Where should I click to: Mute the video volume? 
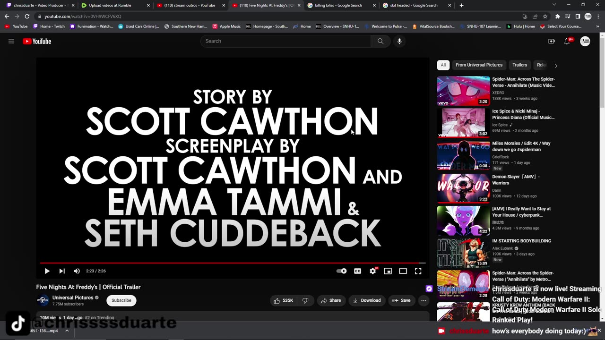tap(77, 271)
